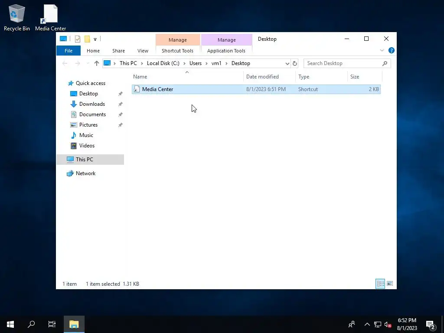Open Documents in Quick access

(92, 114)
